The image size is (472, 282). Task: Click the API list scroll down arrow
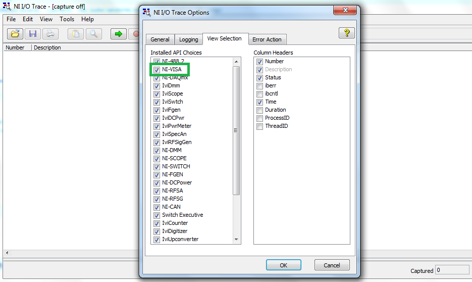coord(236,240)
